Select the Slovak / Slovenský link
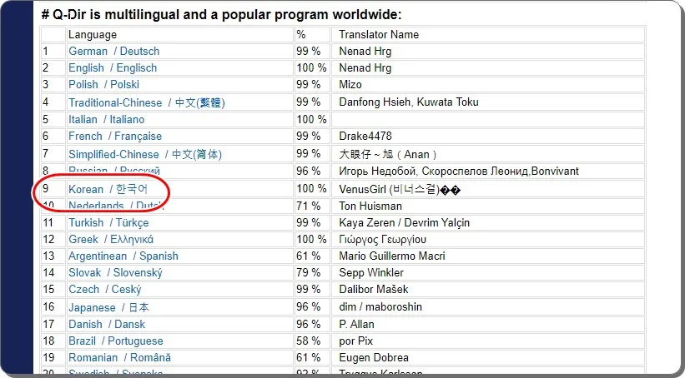Screen dimensions: 685x378 point(115,273)
